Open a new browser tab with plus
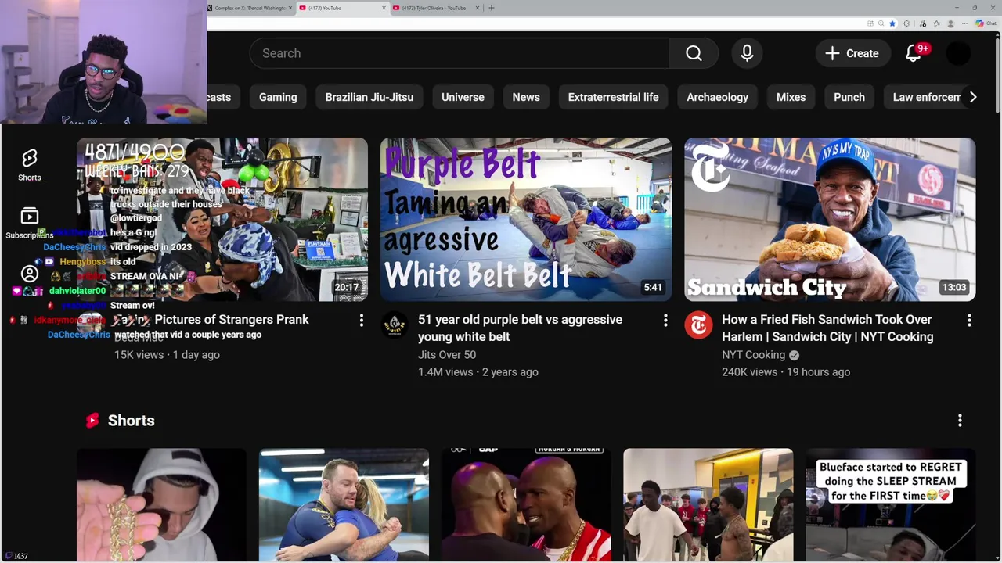 [492, 8]
